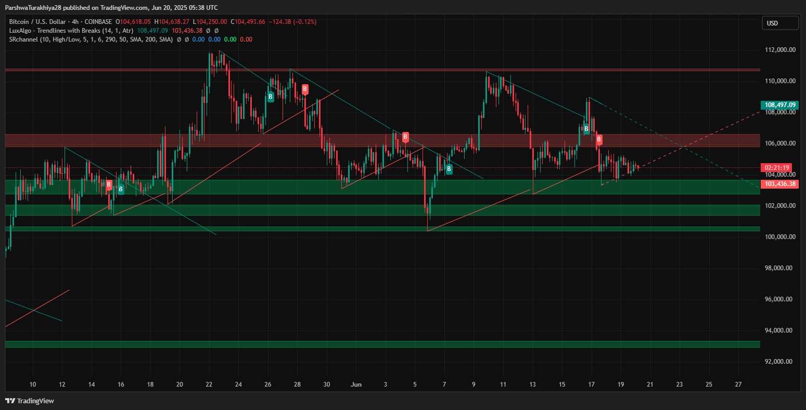Image resolution: width=806 pixels, height=410 pixels.
Task: Click the TradingView logo at bottom left
Action: point(30,401)
